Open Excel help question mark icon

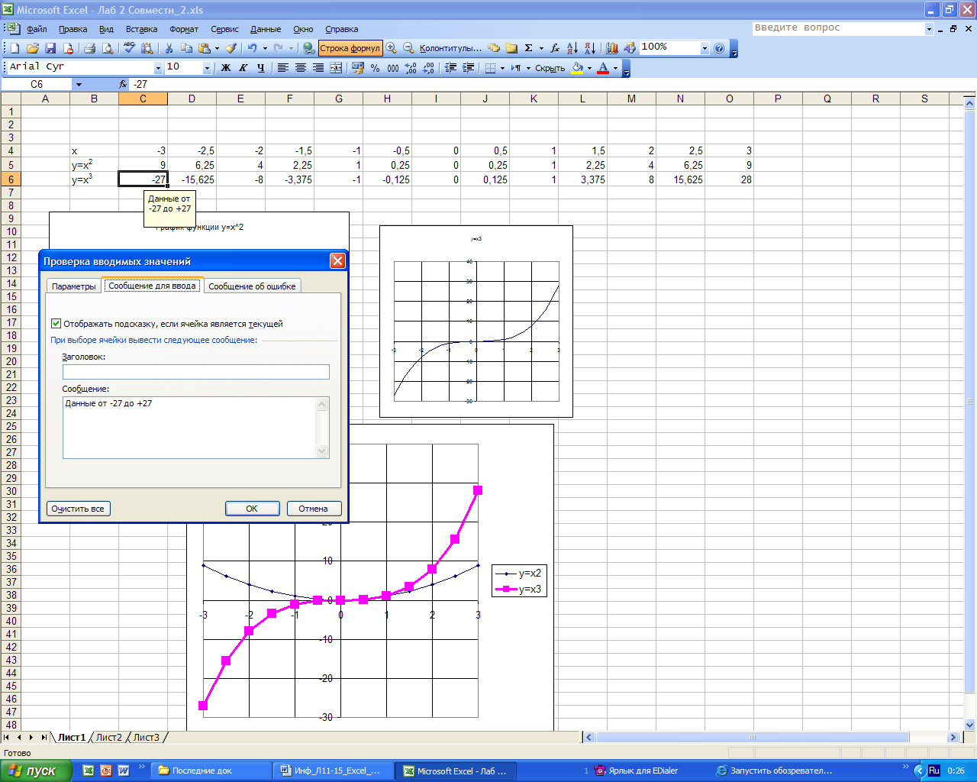point(719,48)
